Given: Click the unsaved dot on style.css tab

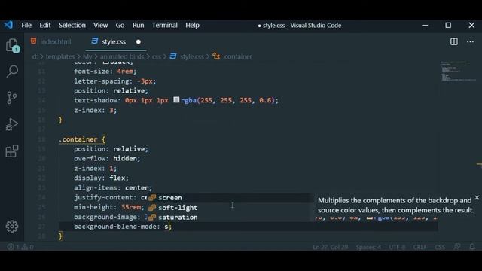Looking at the screenshot, I should click(139, 42).
